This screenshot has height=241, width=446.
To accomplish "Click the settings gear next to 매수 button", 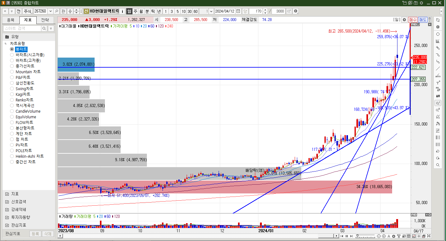I will coord(404,19).
